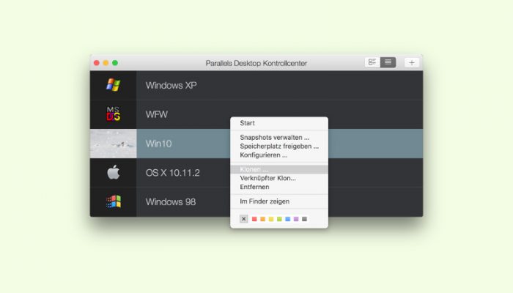Select Verknüpfter Klon menu entry
513x293 pixels.
point(279,178)
